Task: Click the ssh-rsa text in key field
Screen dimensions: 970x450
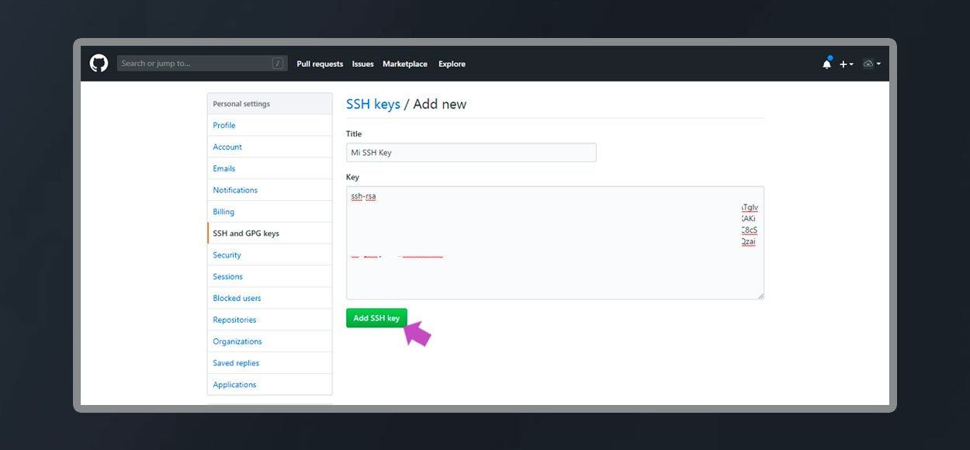Action: pos(363,196)
